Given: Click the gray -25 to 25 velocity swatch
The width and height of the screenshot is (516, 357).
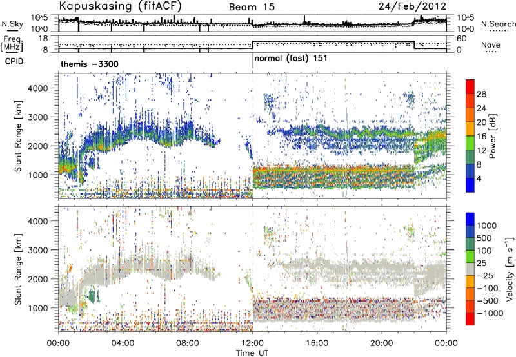Looking at the screenshot, I should [470, 269].
